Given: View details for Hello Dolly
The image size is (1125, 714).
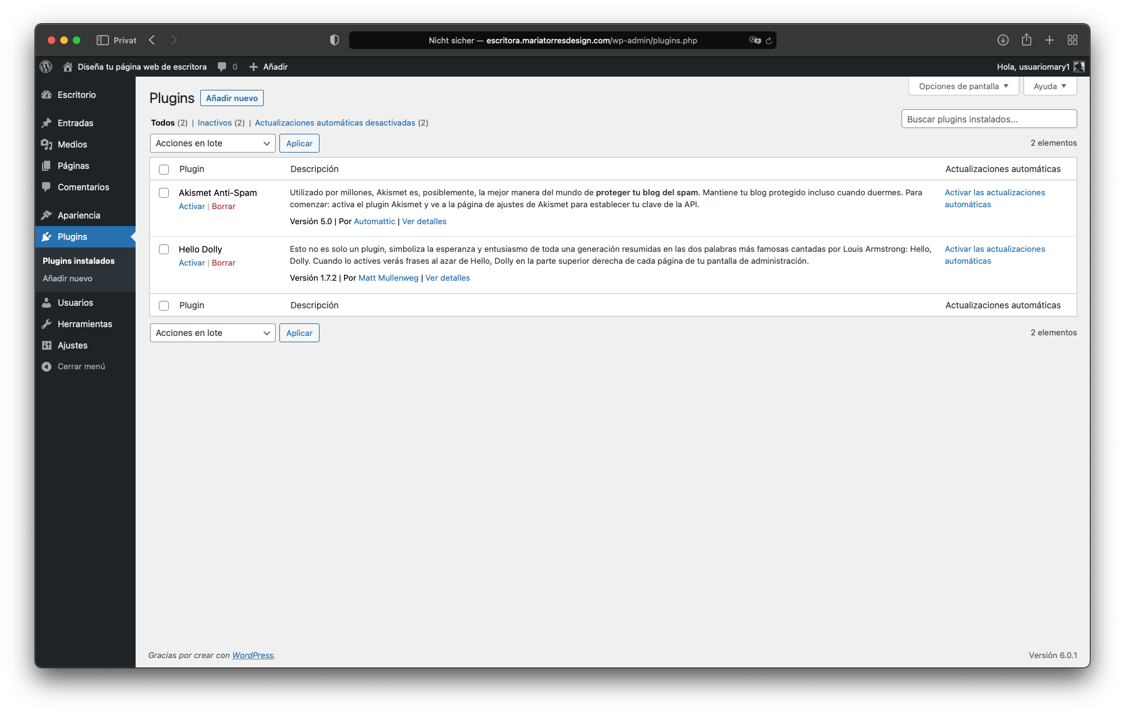Looking at the screenshot, I should pos(448,278).
